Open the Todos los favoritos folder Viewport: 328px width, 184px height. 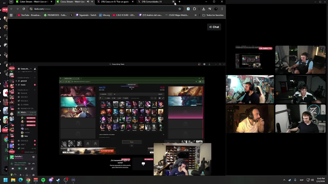pos(213,15)
